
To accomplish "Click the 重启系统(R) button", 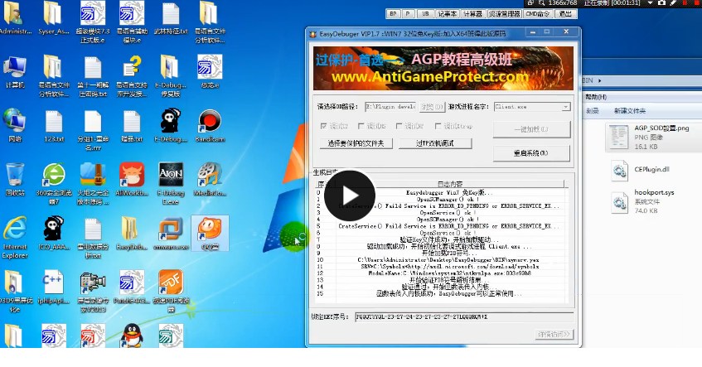I will tap(531, 153).
